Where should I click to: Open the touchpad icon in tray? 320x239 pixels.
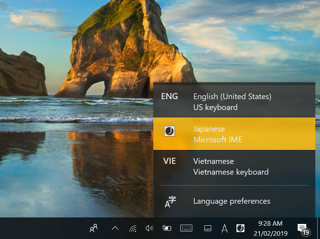208,228
